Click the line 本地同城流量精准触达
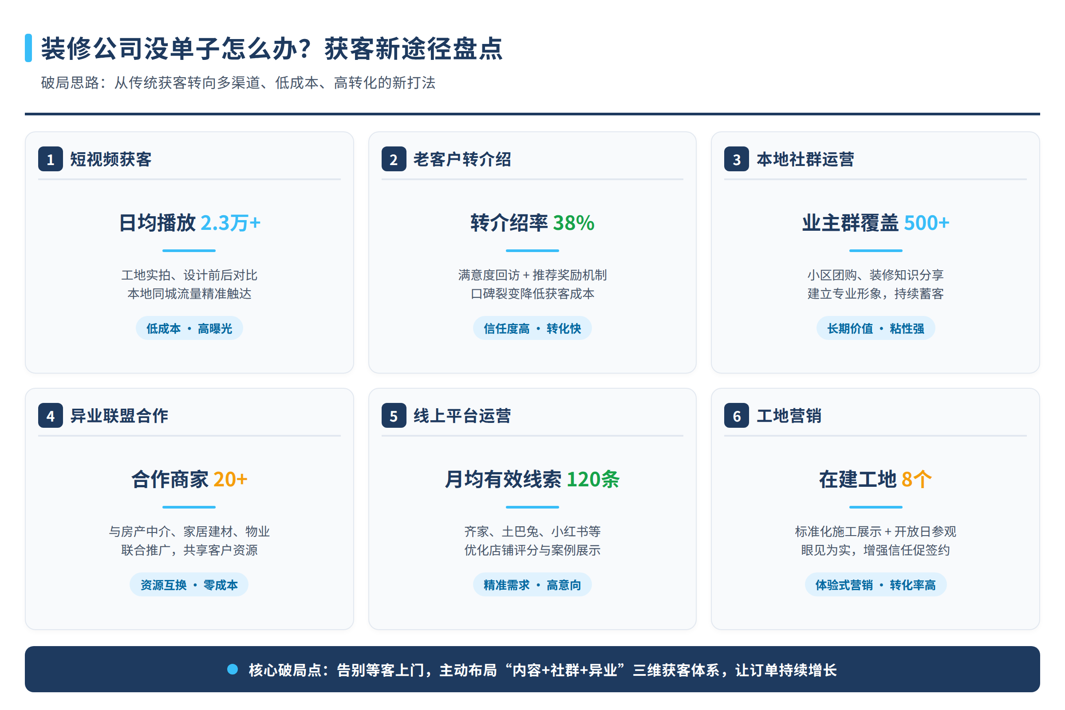 pyautogui.click(x=189, y=294)
